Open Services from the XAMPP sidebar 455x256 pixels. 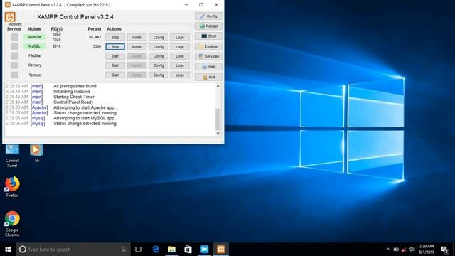208,56
